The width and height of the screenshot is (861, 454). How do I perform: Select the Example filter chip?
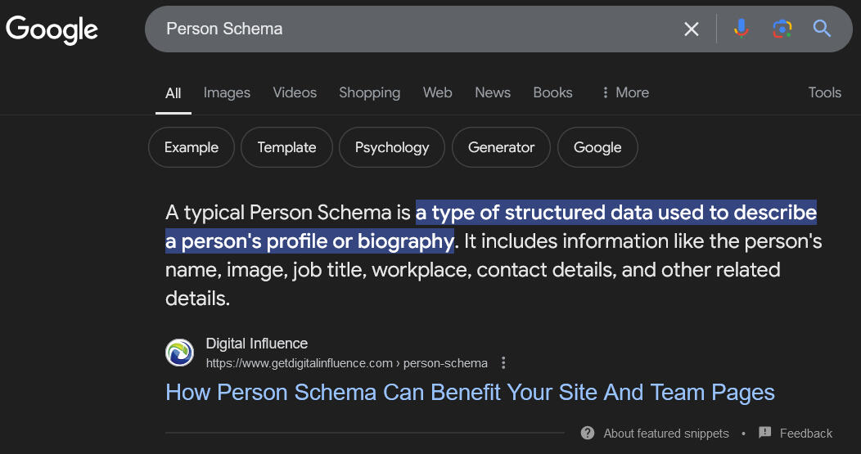pos(192,147)
